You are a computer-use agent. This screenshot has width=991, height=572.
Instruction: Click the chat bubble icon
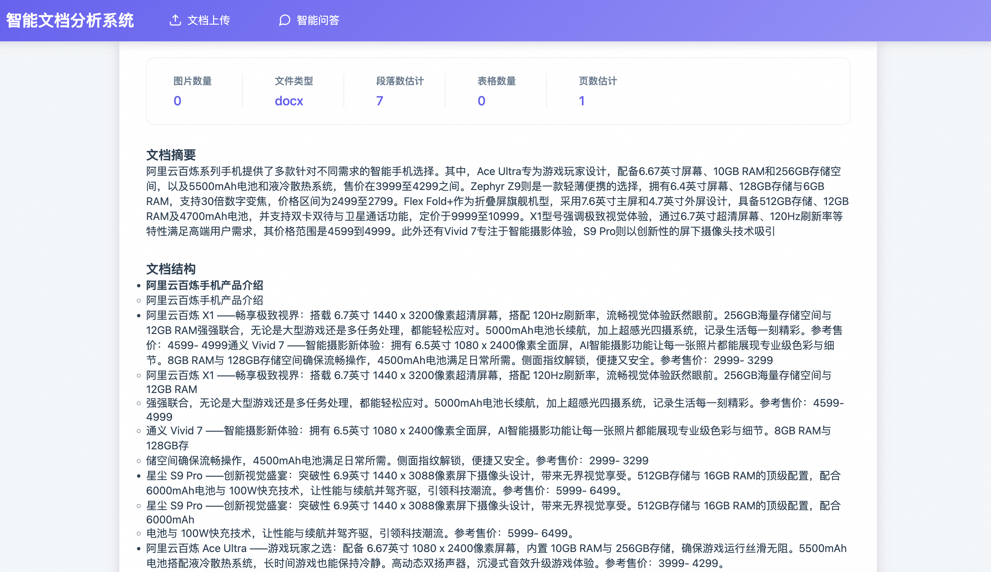[284, 20]
